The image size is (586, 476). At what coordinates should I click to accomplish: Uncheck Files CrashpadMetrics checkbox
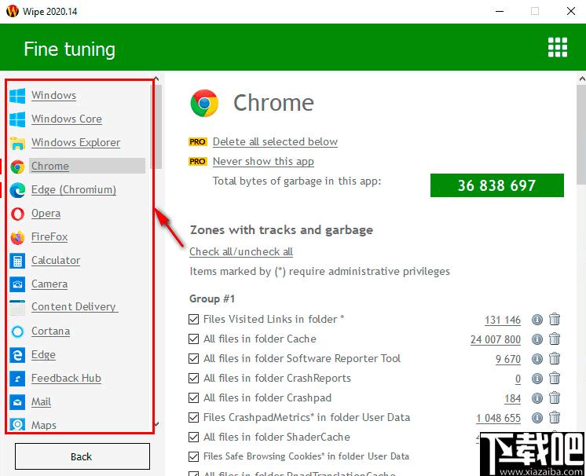click(193, 417)
